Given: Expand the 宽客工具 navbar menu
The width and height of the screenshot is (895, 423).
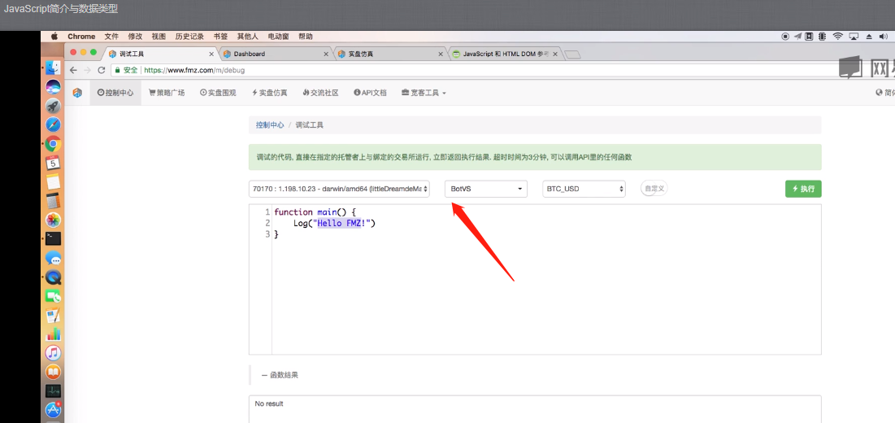Looking at the screenshot, I should point(424,93).
